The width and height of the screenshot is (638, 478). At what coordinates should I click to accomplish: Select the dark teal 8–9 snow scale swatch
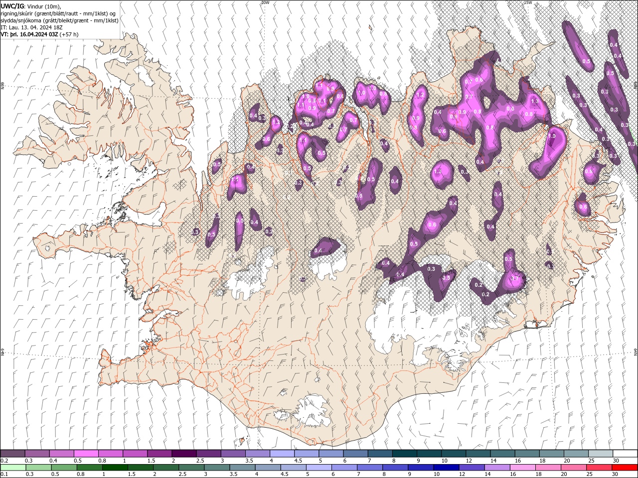[x=404, y=454]
